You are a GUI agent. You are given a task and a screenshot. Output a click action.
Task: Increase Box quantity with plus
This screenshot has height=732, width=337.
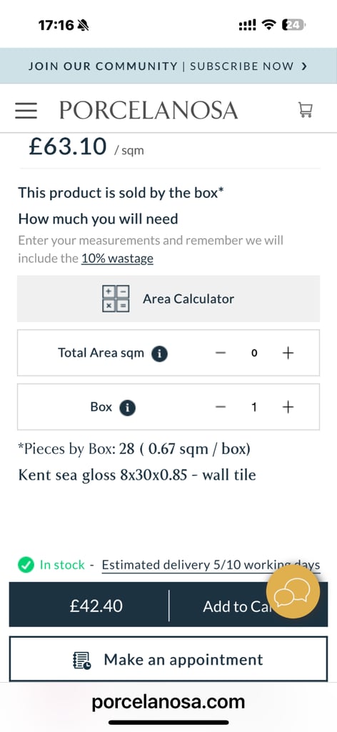[288, 407]
